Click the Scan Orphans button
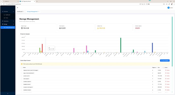The image size is (175, 95). (x=165, y=60)
